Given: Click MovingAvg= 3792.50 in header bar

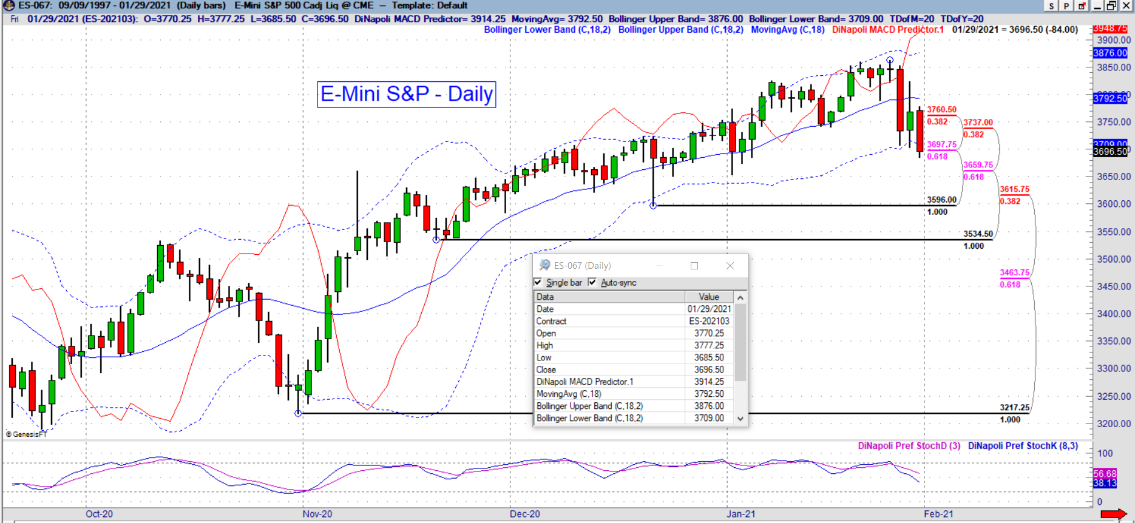Looking at the screenshot, I should [557, 19].
